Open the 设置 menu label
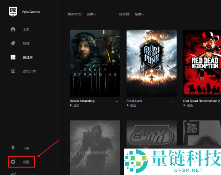 [26, 162]
